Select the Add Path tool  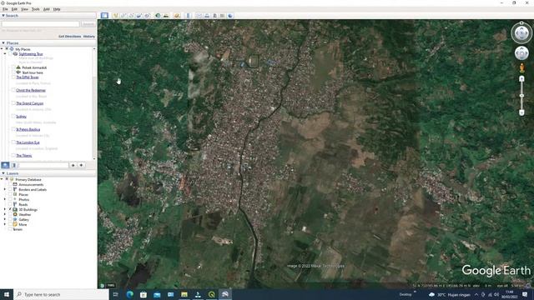[131, 16]
